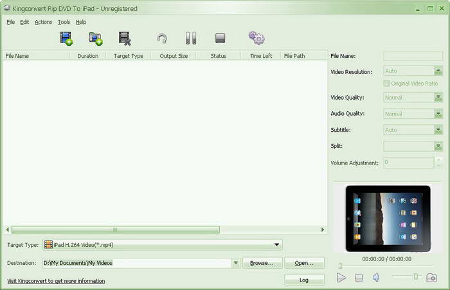The width and height of the screenshot is (450, 290).
Task: Expand the Subtitle dropdown
Action: point(438,130)
